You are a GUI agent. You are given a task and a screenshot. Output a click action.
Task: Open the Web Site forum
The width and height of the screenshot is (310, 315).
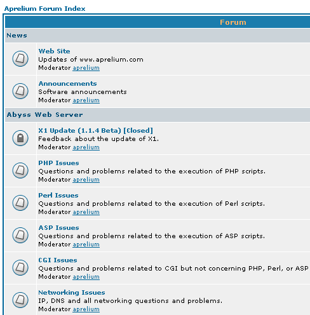click(54, 51)
